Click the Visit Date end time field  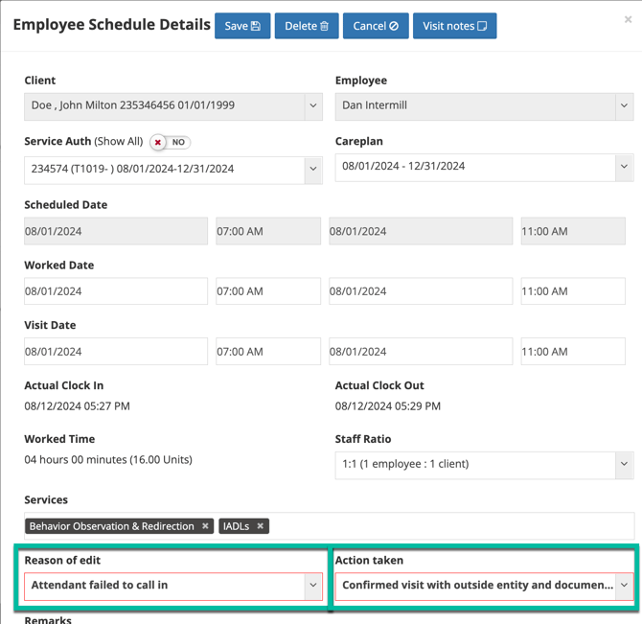click(x=573, y=352)
